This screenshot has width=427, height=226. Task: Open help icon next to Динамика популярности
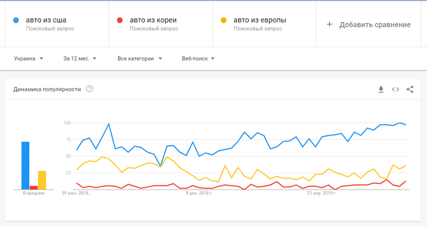click(x=89, y=89)
